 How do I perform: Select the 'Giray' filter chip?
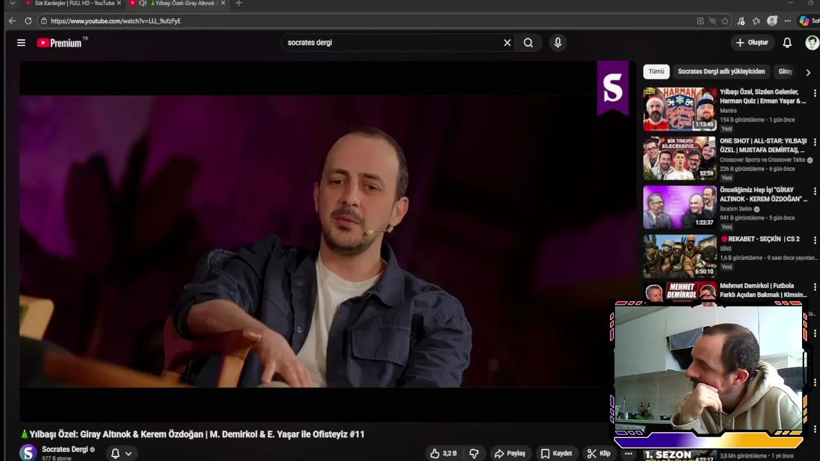tap(785, 72)
